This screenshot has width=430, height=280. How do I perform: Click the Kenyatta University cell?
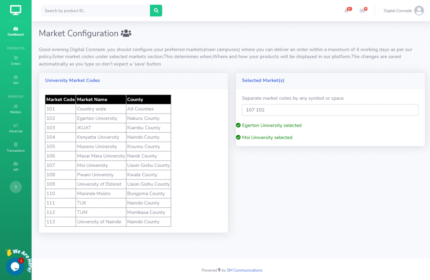pyautogui.click(x=101, y=137)
